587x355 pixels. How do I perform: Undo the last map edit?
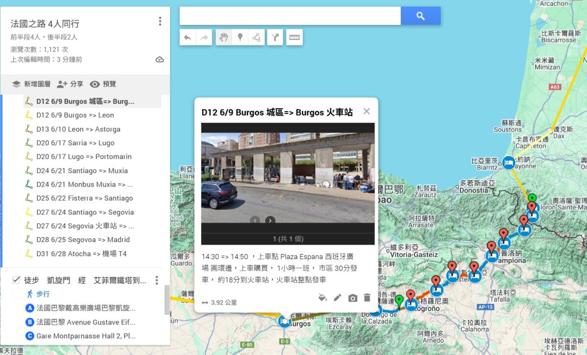click(x=186, y=37)
